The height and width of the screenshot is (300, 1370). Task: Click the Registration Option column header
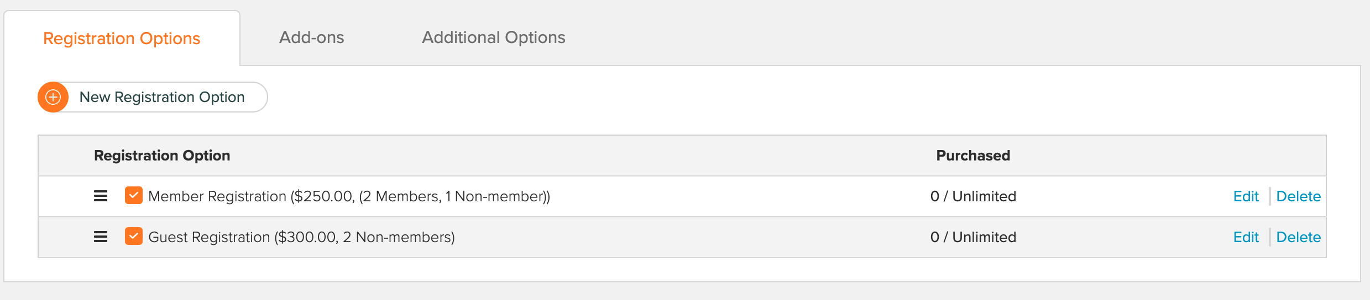(x=162, y=156)
